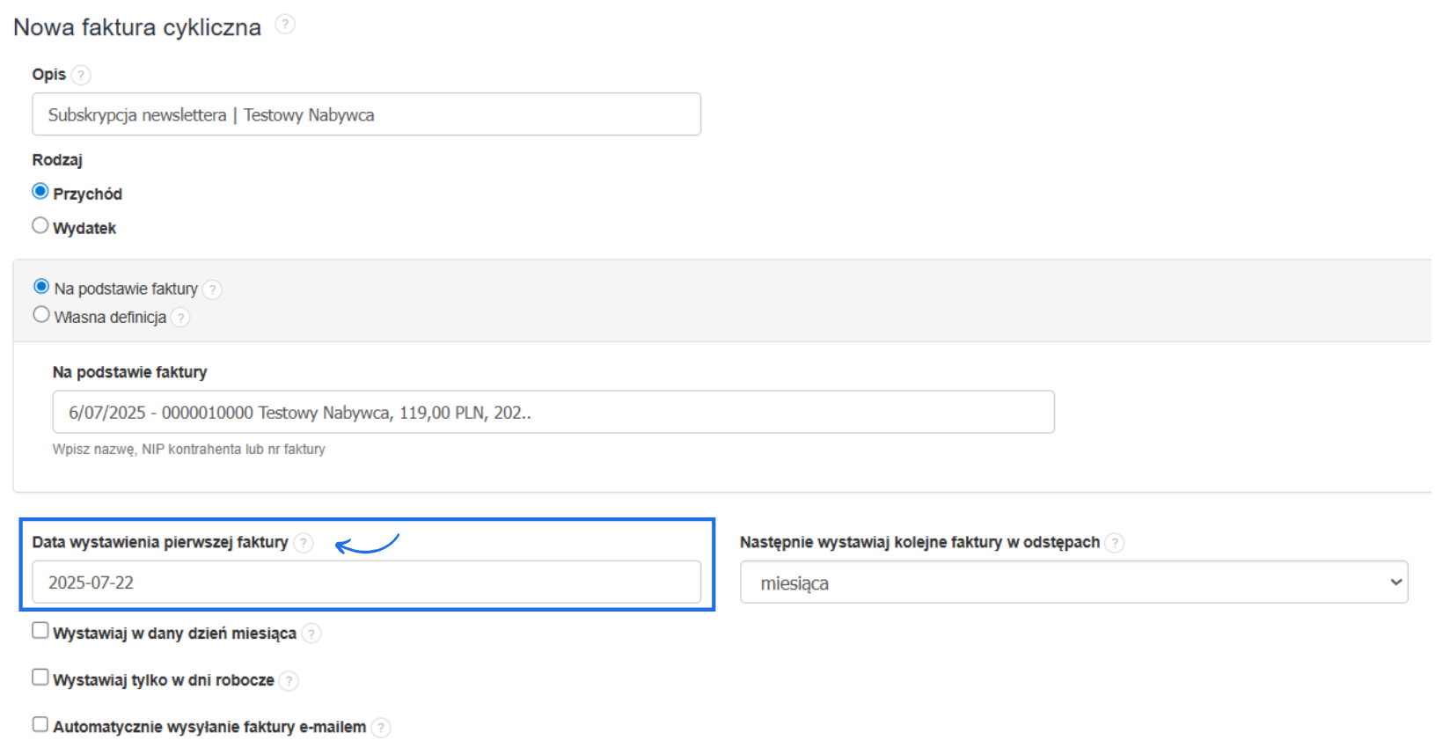Image resolution: width=1435 pixels, height=755 pixels.
Task: Open help for Na podstawie faktury option
Action: 212,290
